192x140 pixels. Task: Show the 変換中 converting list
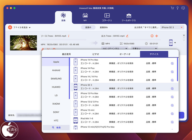[88, 27]
